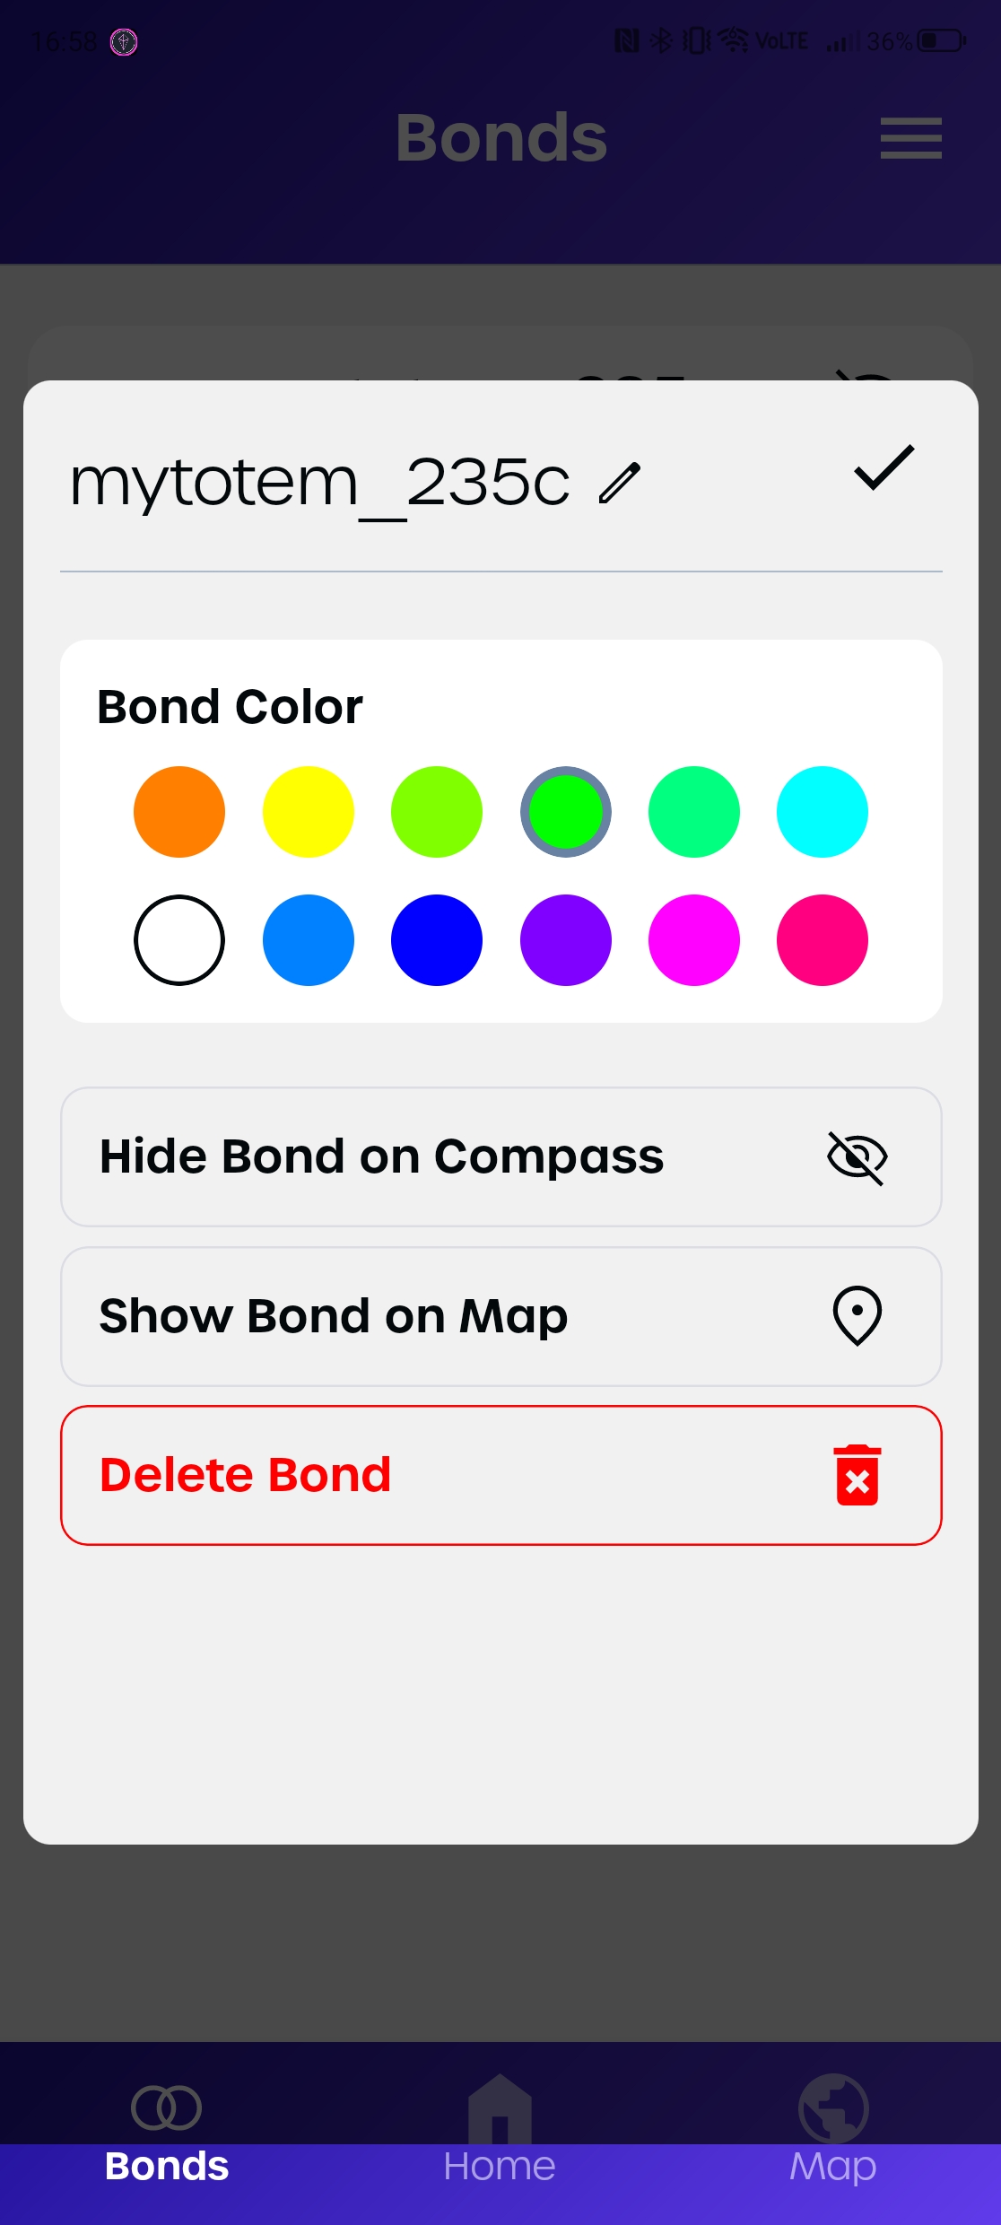Tap the house Home icon
Image resolution: width=1001 pixels, height=2225 pixels.
pyautogui.click(x=500, y=2108)
